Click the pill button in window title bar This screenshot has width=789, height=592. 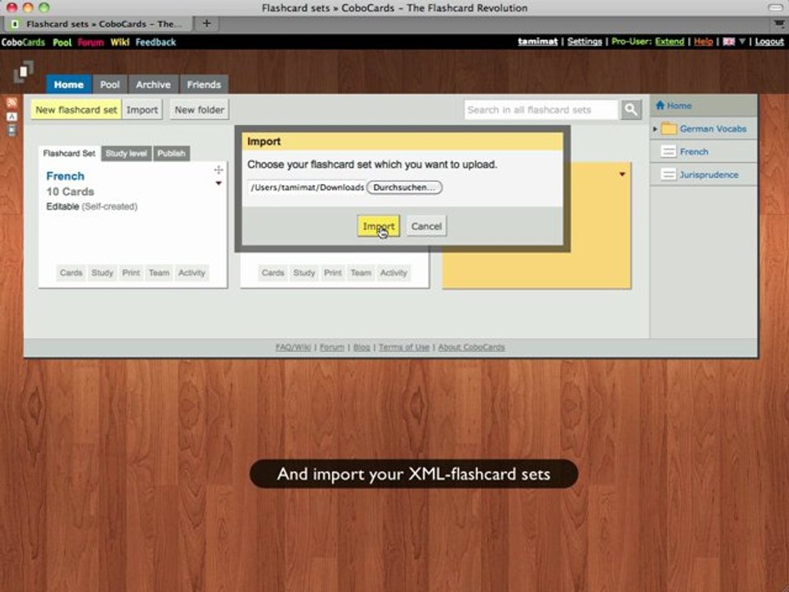tap(775, 7)
